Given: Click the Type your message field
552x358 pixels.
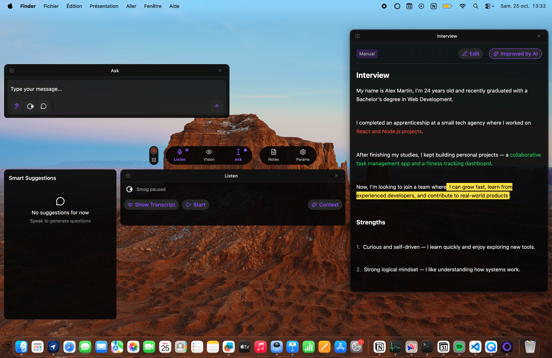Looking at the screenshot, I should 116,89.
